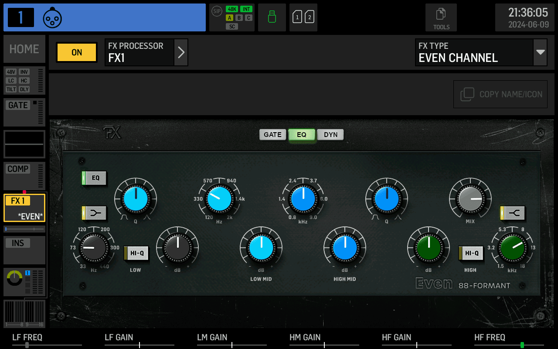Adjust the LF GAIN slider
558x349 pixels.
139,345
